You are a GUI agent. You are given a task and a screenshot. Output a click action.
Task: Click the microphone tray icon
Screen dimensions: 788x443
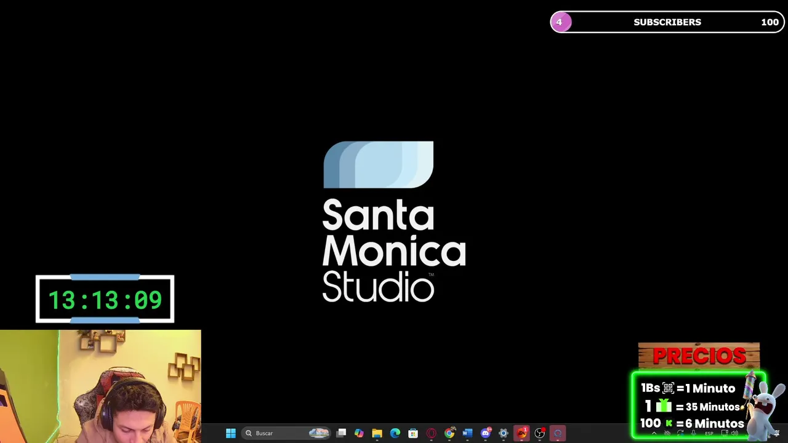point(694,433)
